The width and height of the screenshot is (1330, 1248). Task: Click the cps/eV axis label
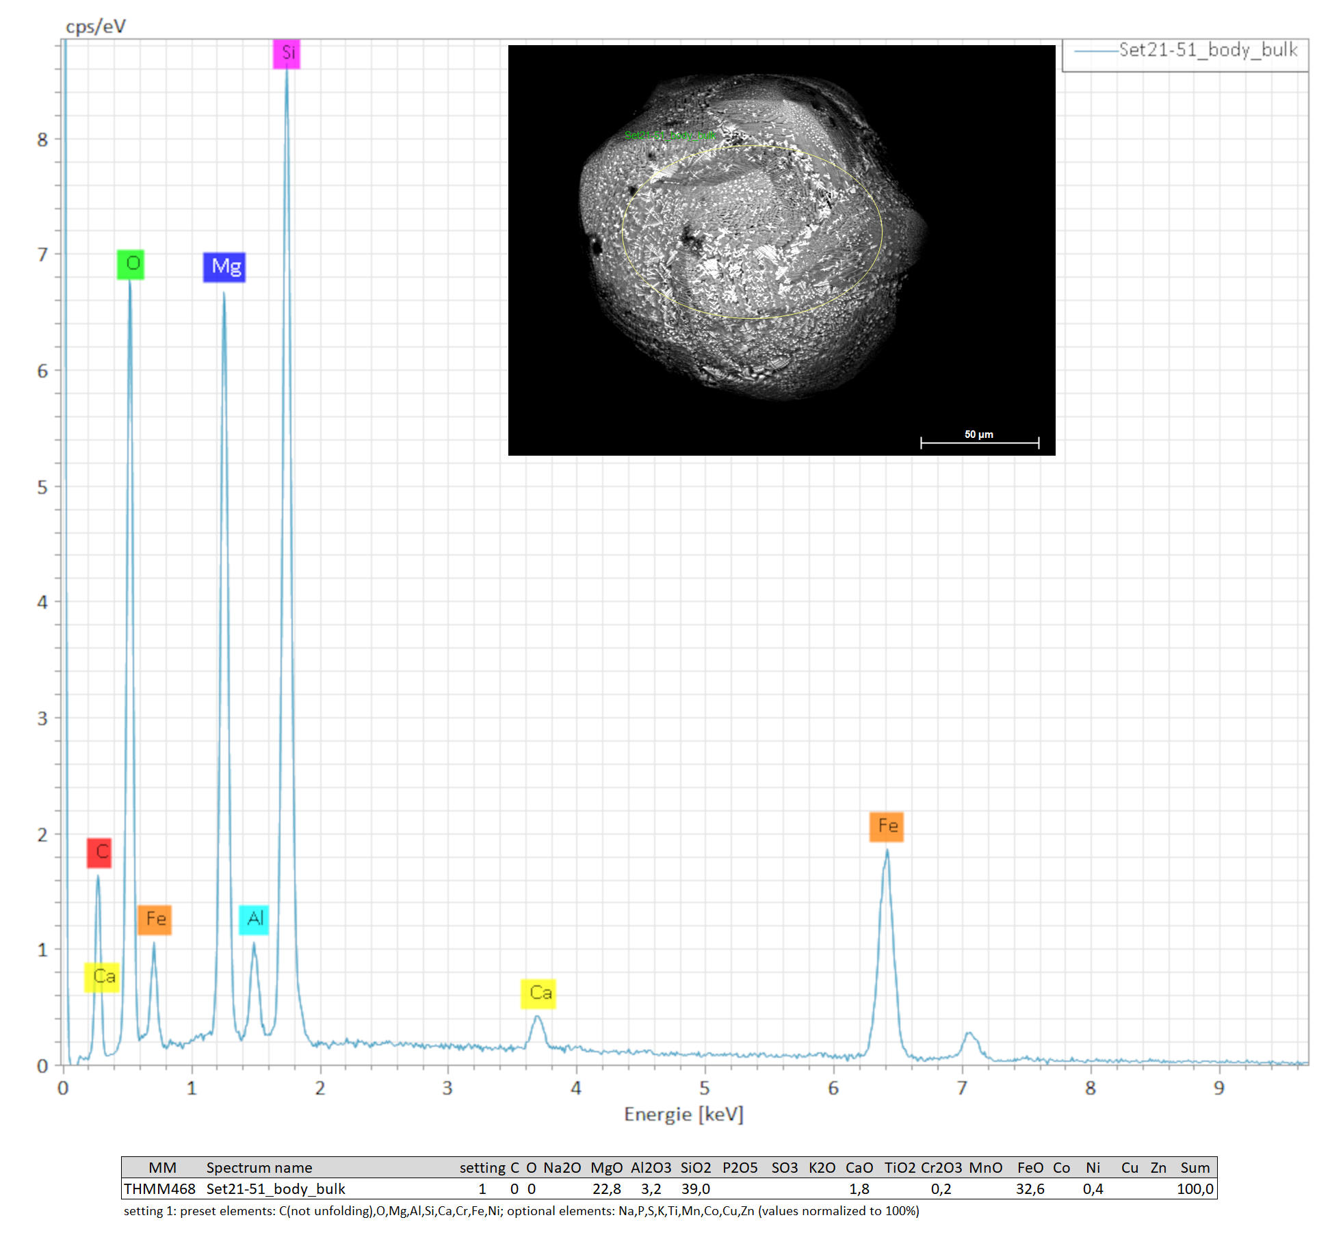point(96,27)
